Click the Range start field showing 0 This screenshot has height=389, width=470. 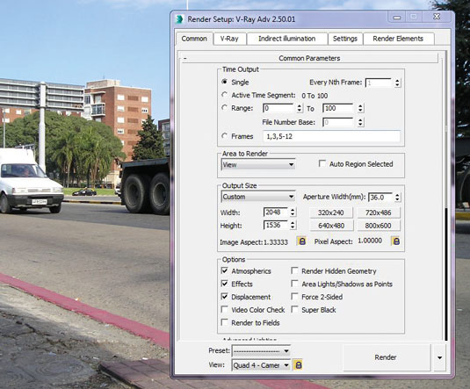tap(278, 108)
